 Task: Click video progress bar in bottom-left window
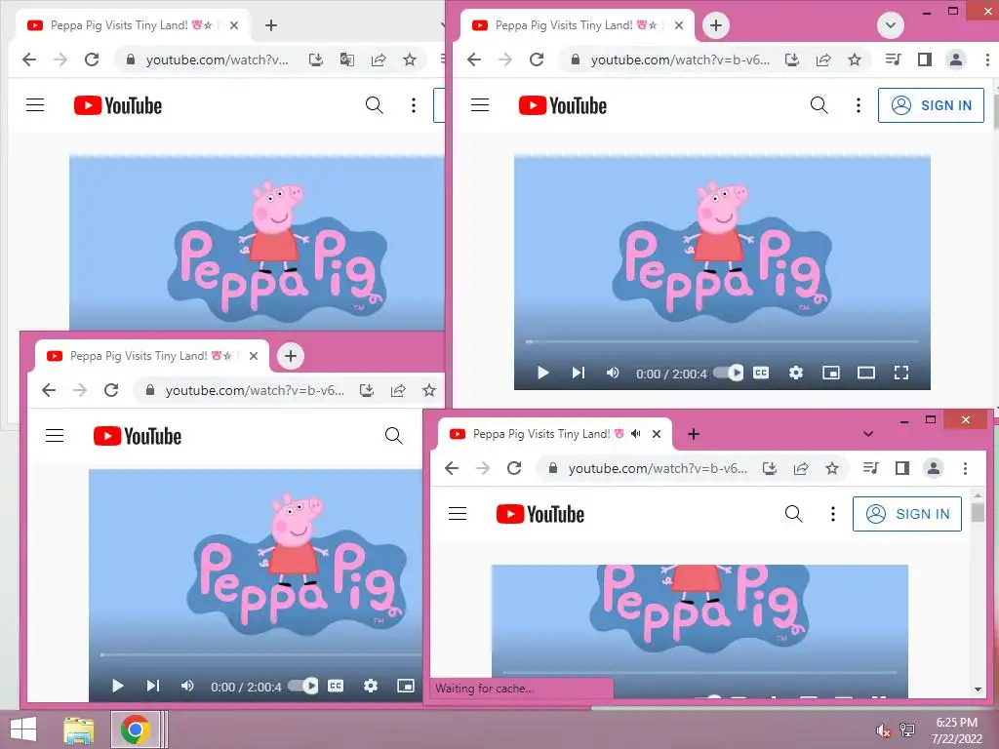click(x=260, y=654)
